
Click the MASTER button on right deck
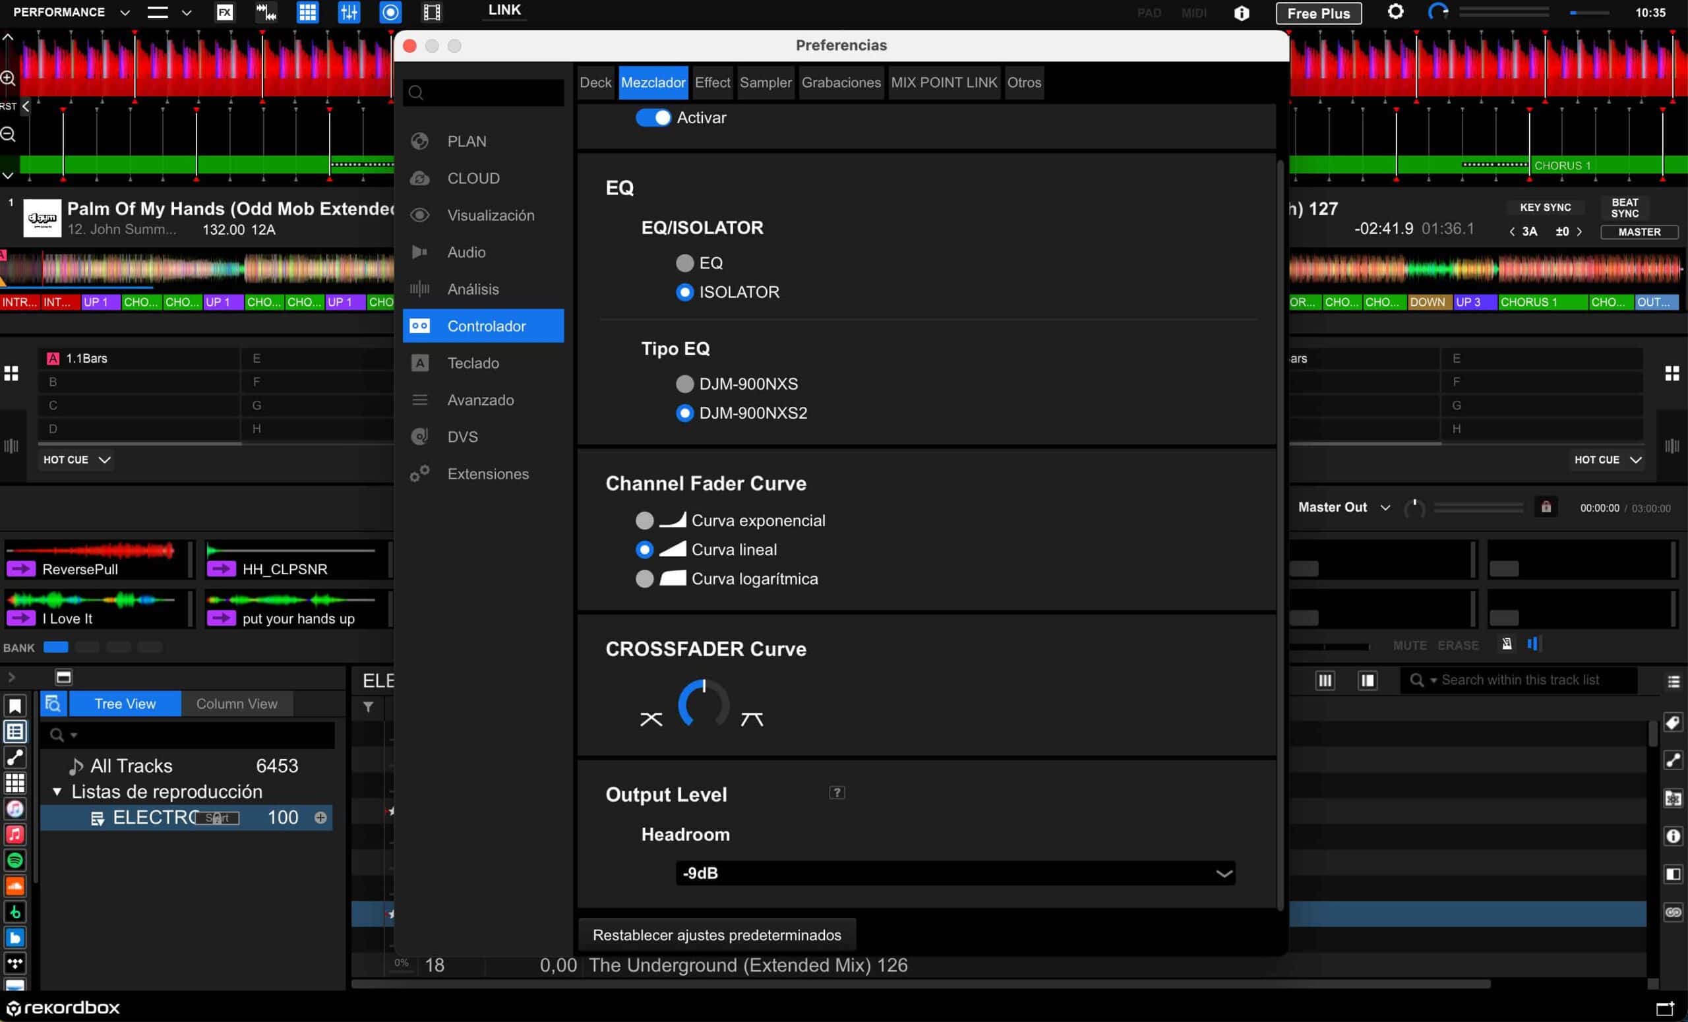coord(1639,232)
